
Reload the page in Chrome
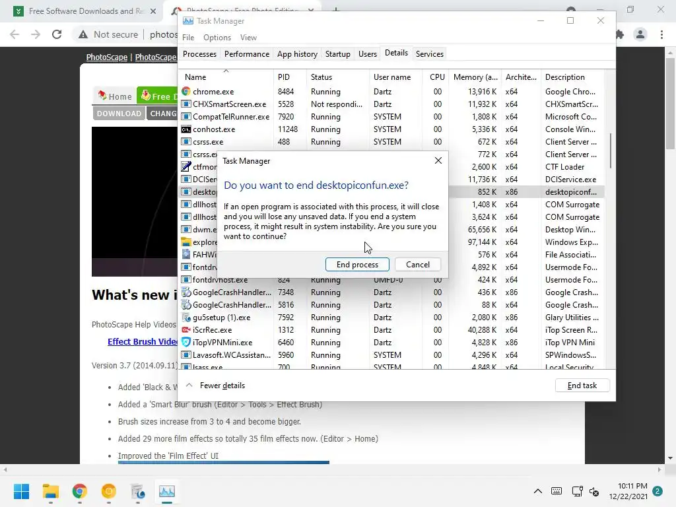[x=57, y=34]
